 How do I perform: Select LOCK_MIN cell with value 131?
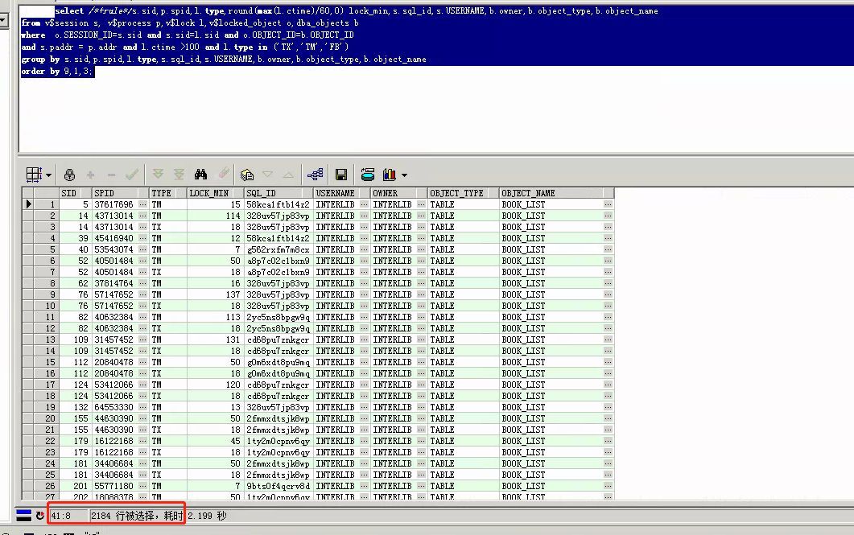click(215, 340)
